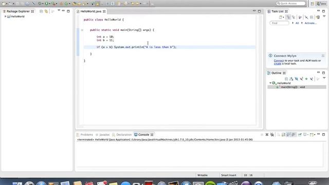Click Collapse All in Package Explorer
The image size is (329, 185).
click(x=41, y=11)
